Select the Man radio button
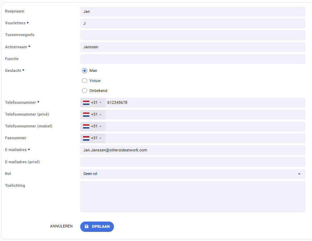 tap(84, 70)
